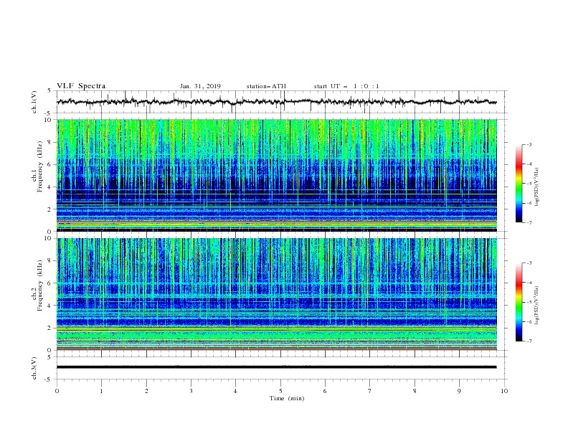The width and height of the screenshot is (568, 439).
Task: Click the "start UT = 1:0:1" header text
Action: [346, 86]
